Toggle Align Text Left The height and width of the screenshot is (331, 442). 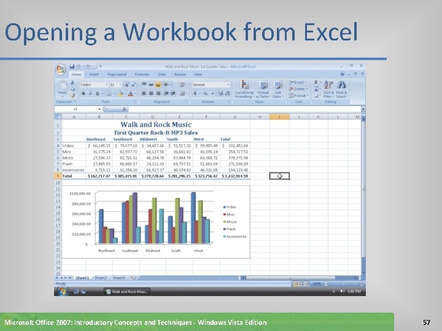[x=144, y=93]
